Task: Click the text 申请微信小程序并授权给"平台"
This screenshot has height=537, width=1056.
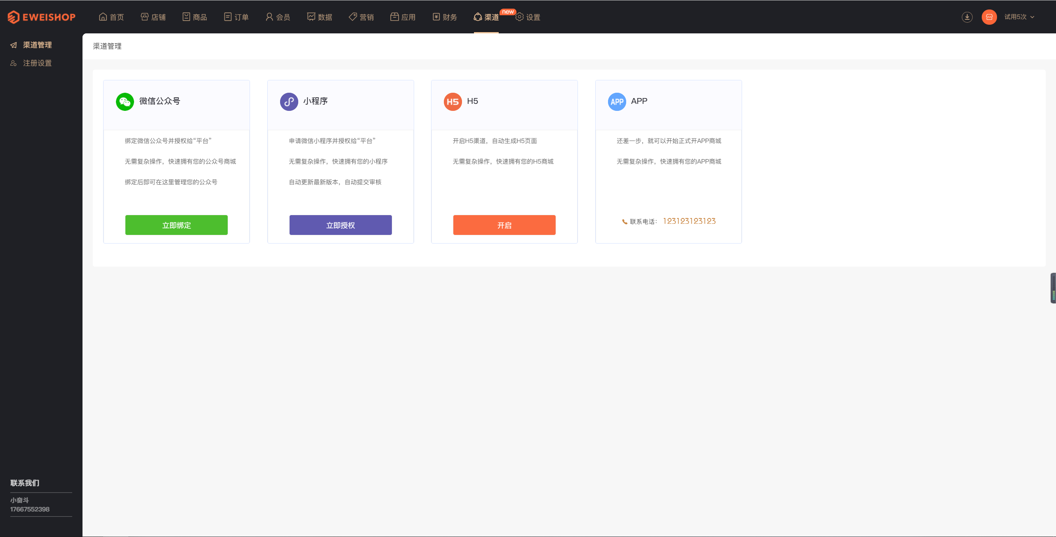Action: pyautogui.click(x=332, y=141)
